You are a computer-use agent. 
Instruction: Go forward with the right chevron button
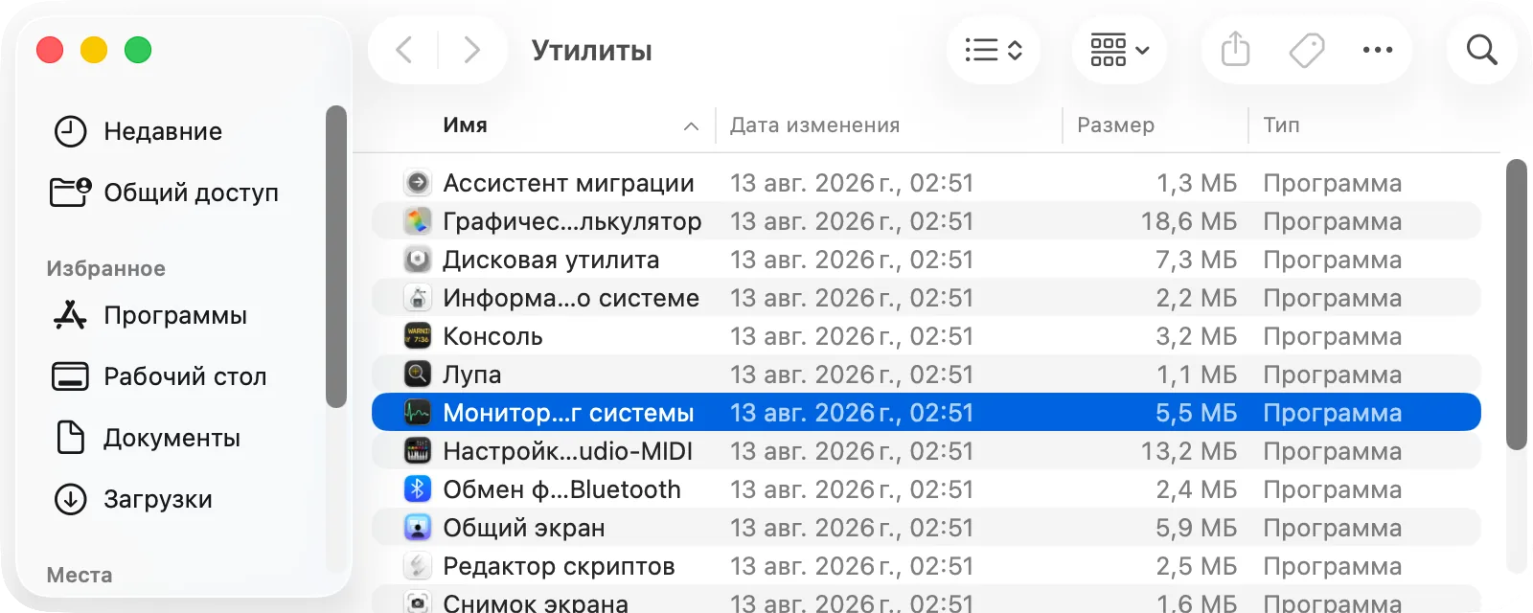pyautogui.click(x=471, y=50)
